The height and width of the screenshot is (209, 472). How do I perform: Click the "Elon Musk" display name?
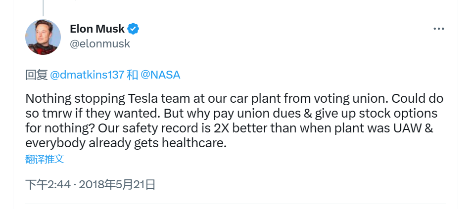tap(98, 29)
